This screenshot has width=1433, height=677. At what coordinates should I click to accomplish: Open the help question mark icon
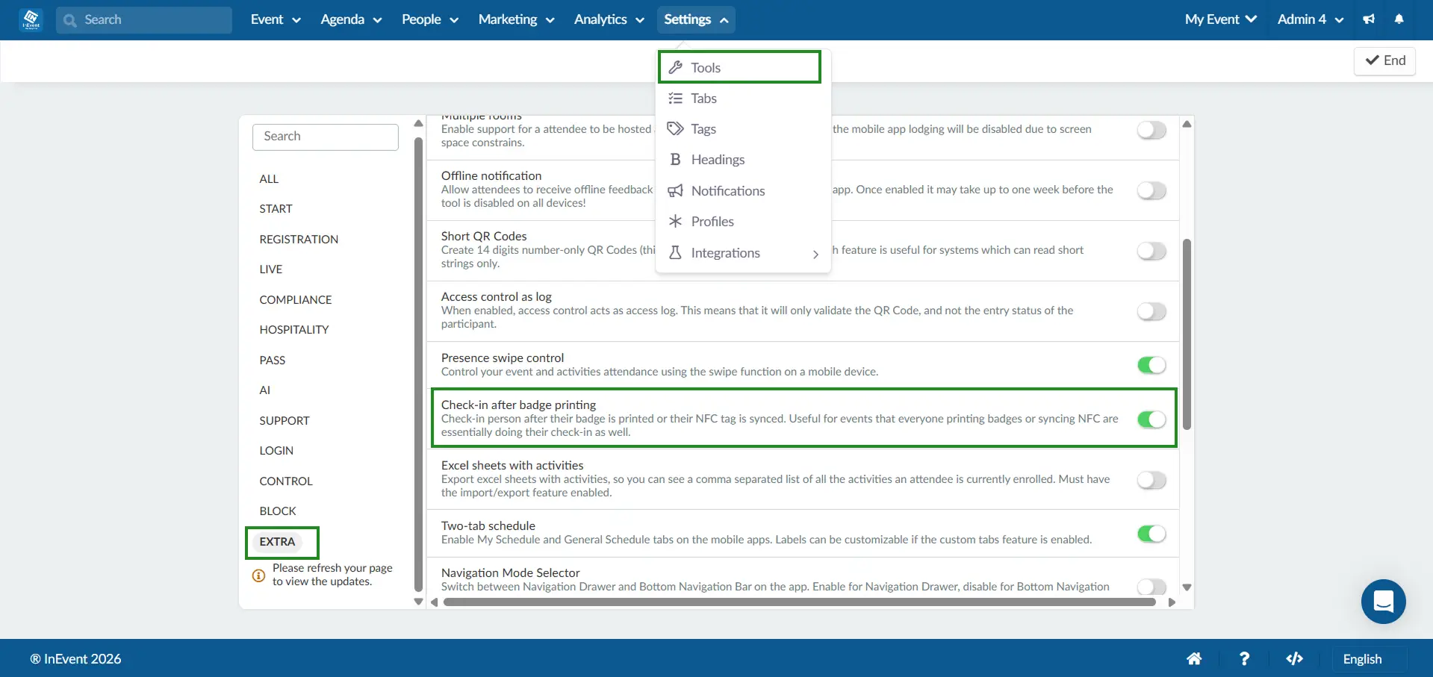click(1244, 658)
